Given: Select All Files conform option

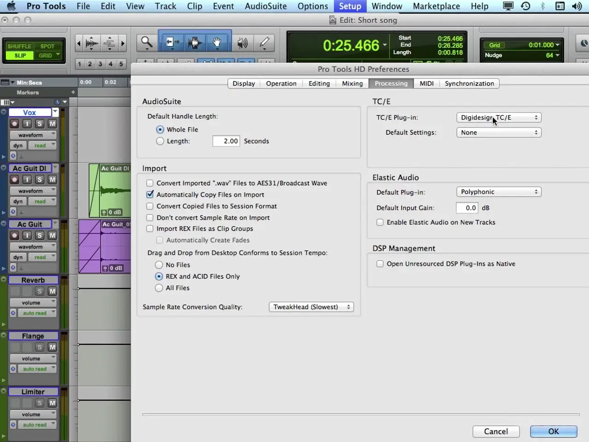Looking at the screenshot, I should (159, 288).
